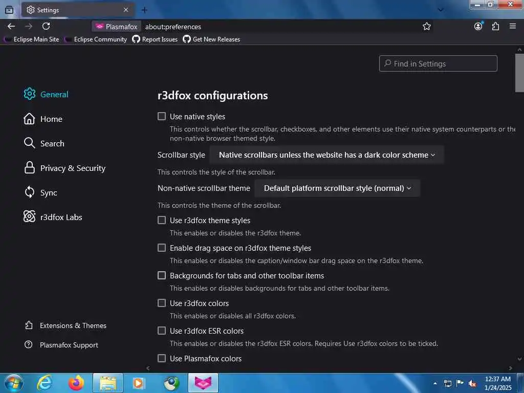Open the hamburger application menu
This screenshot has width=524, height=393.
click(513, 26)
